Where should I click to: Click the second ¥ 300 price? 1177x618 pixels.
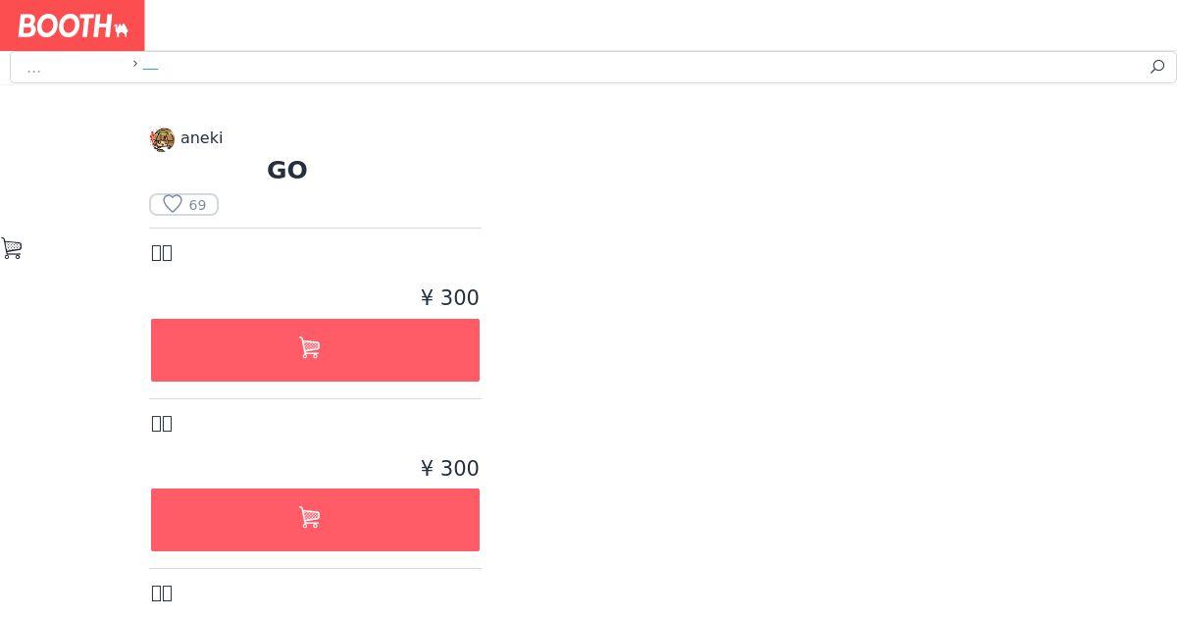449,468
